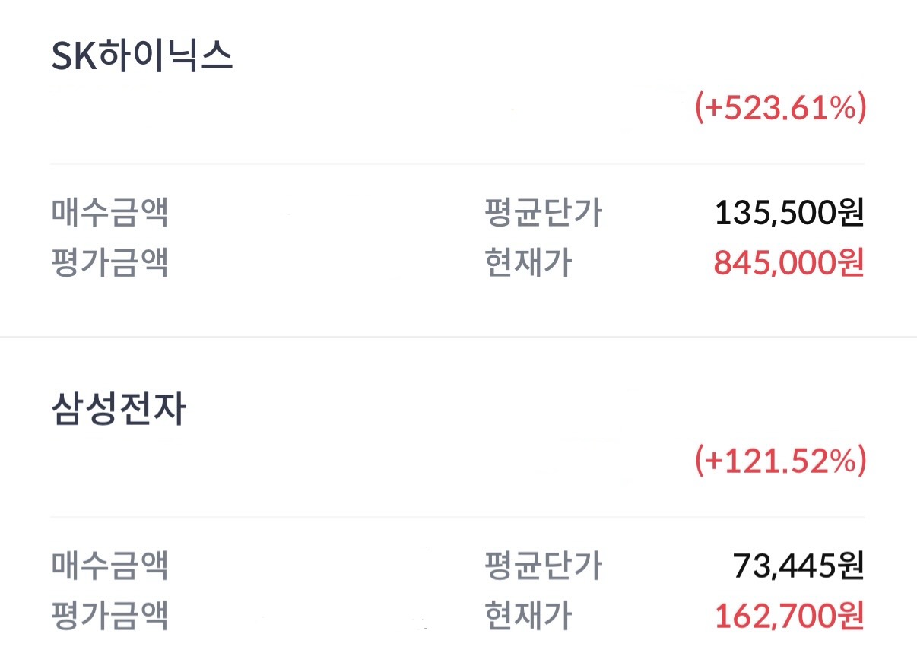Click divider line below SK하이닉스 return rate
The width and height of the screenshot is (917, 672).
[458, 163]
